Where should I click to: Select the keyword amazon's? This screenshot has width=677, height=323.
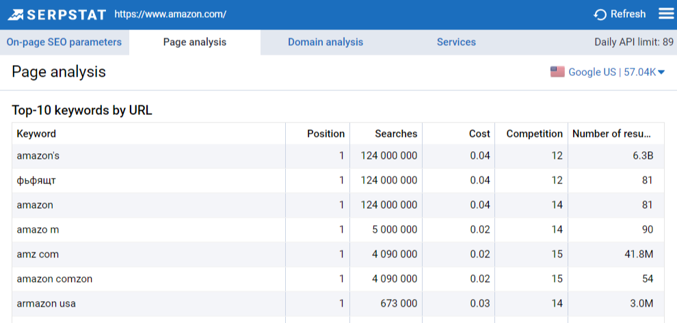[38, 156]
